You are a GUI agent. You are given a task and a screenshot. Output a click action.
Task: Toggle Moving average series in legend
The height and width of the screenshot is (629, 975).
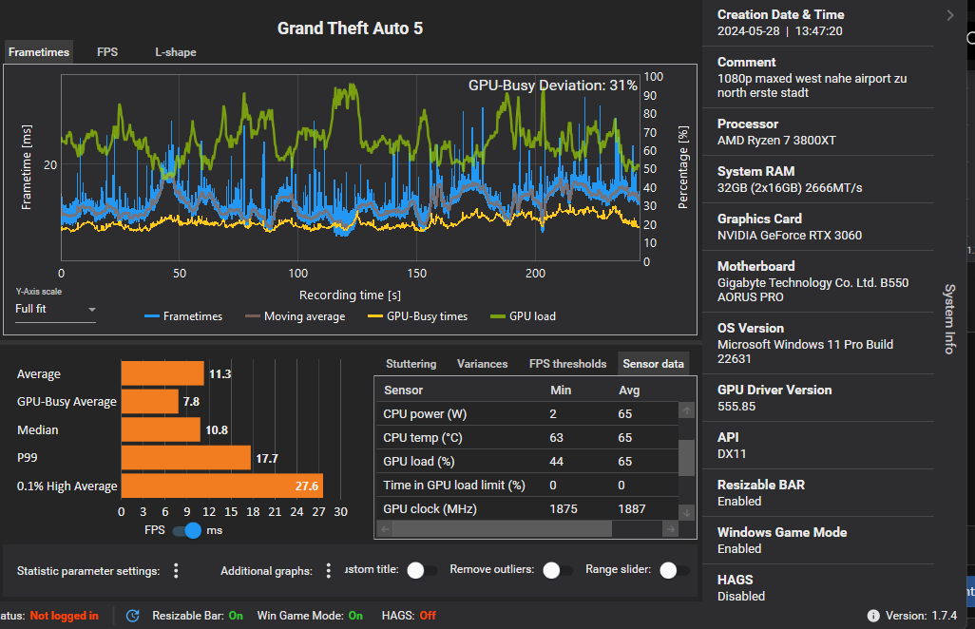296,315
